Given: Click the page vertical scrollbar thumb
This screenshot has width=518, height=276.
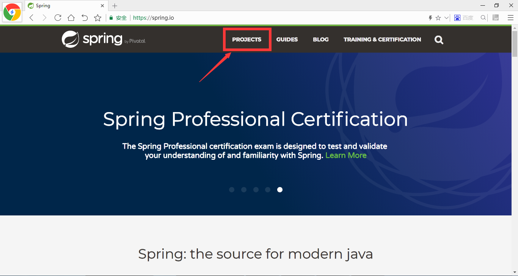Looking at the screenshot, I should pos(515,45).
